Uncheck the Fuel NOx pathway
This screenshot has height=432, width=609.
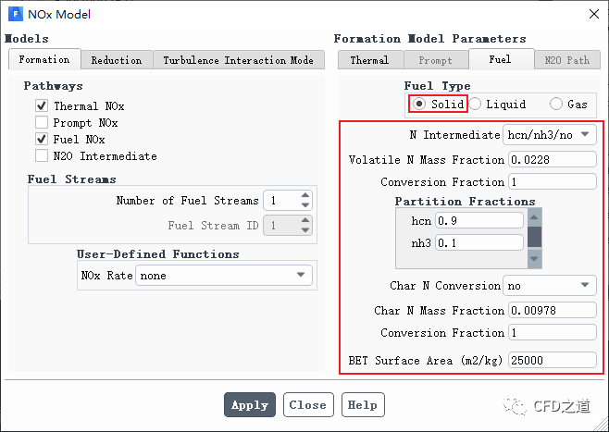point(42,140)
